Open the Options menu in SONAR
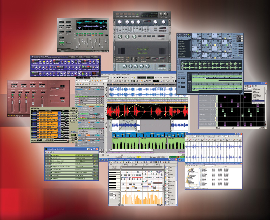The width and height of the screenshot is (270, 220). [x=118, y=75]
